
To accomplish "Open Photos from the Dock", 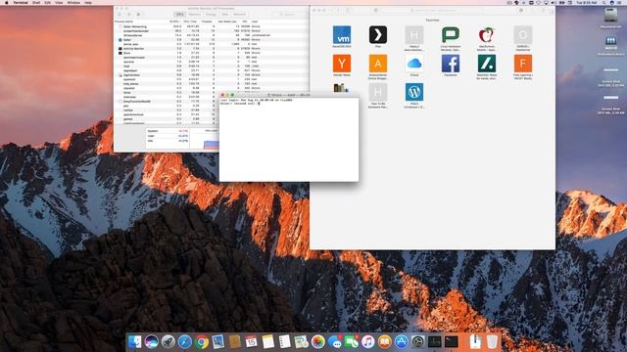I will coord(317,342).
